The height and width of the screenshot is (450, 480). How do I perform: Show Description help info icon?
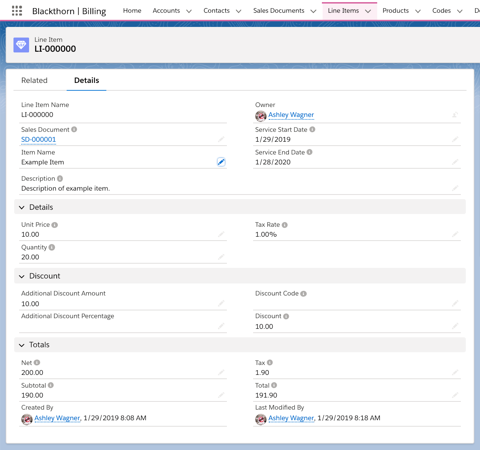point(60,179)
